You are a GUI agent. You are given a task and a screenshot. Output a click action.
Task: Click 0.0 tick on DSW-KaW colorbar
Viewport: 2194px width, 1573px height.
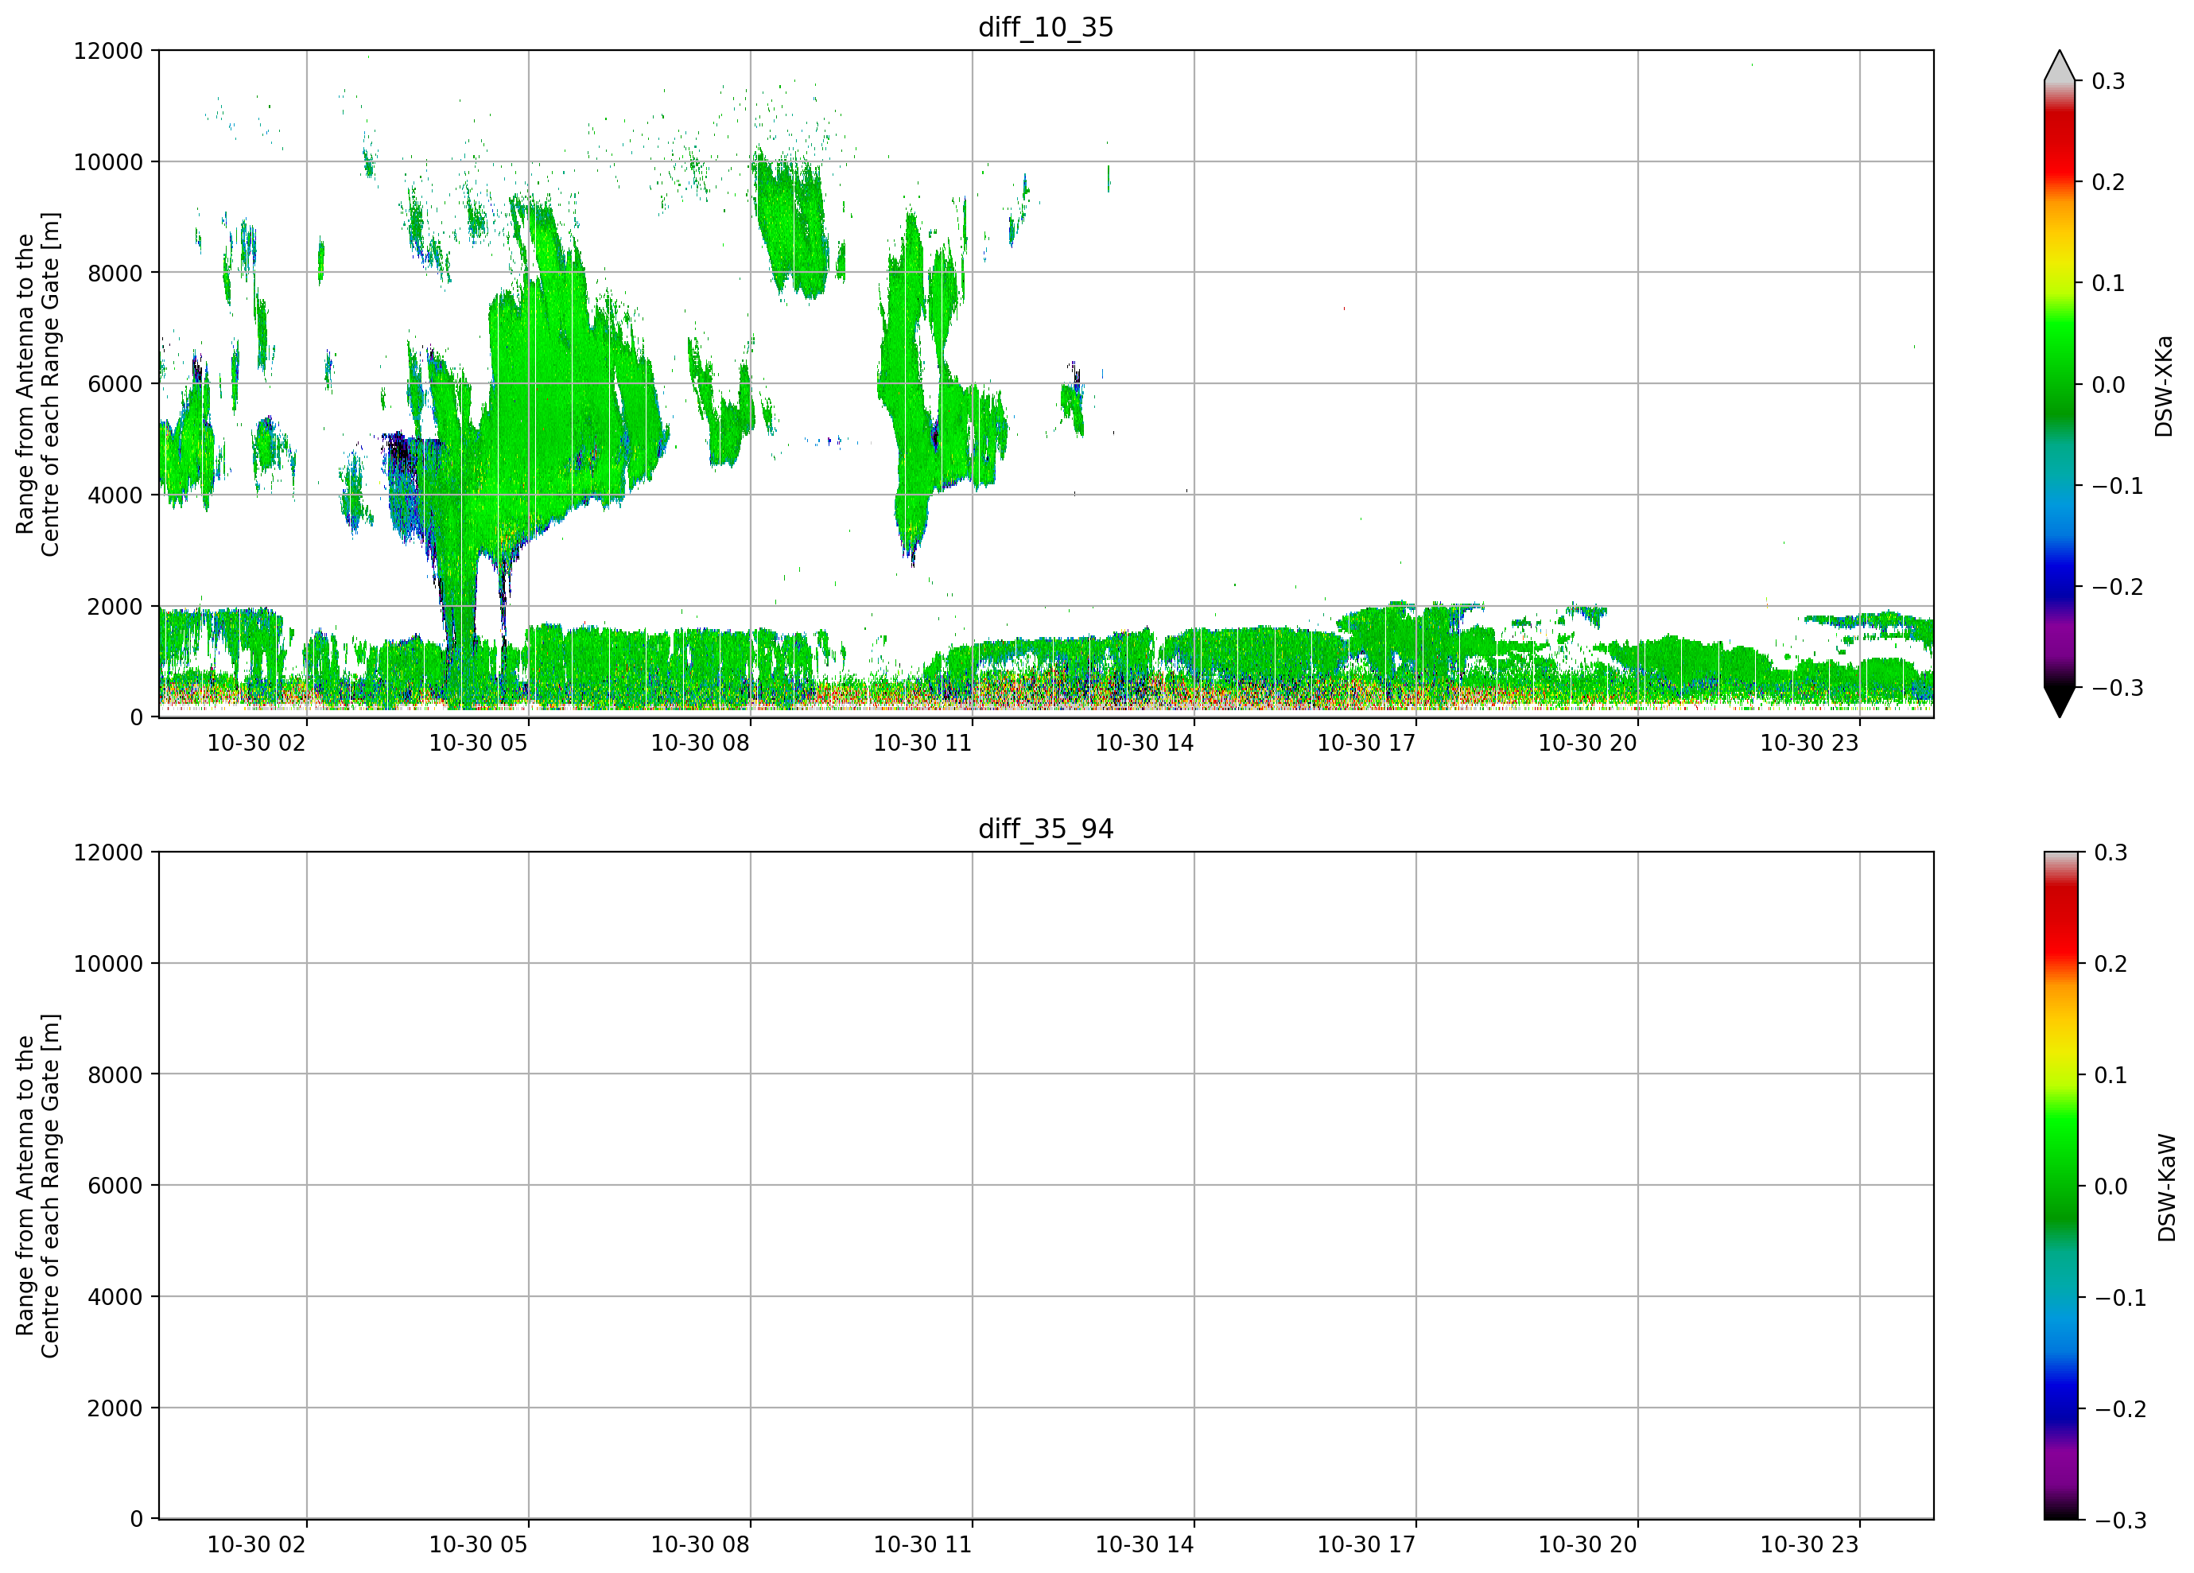(2111, 1186)
